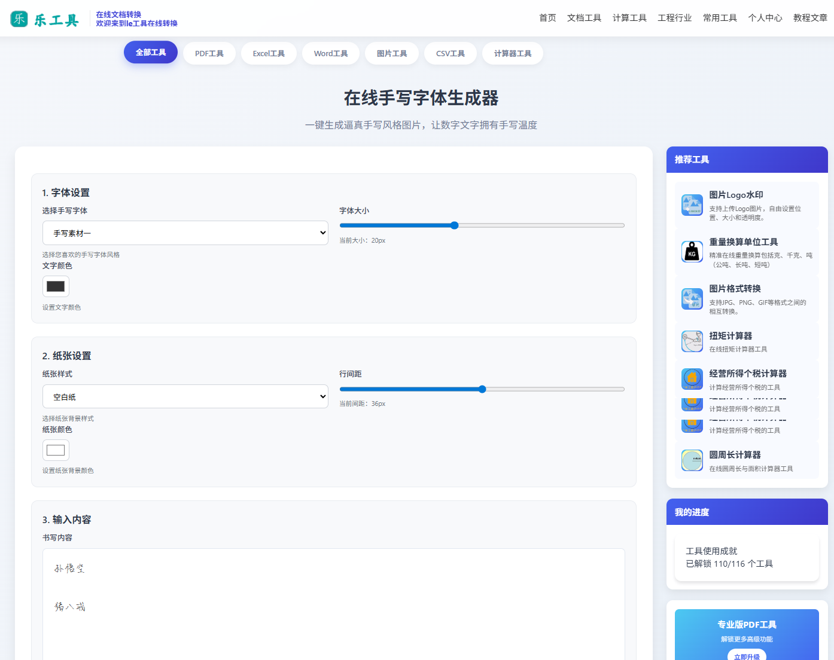Screen dimensions: 834x660
Task: Select the 全部工具 tab
Action: point(151,53)
